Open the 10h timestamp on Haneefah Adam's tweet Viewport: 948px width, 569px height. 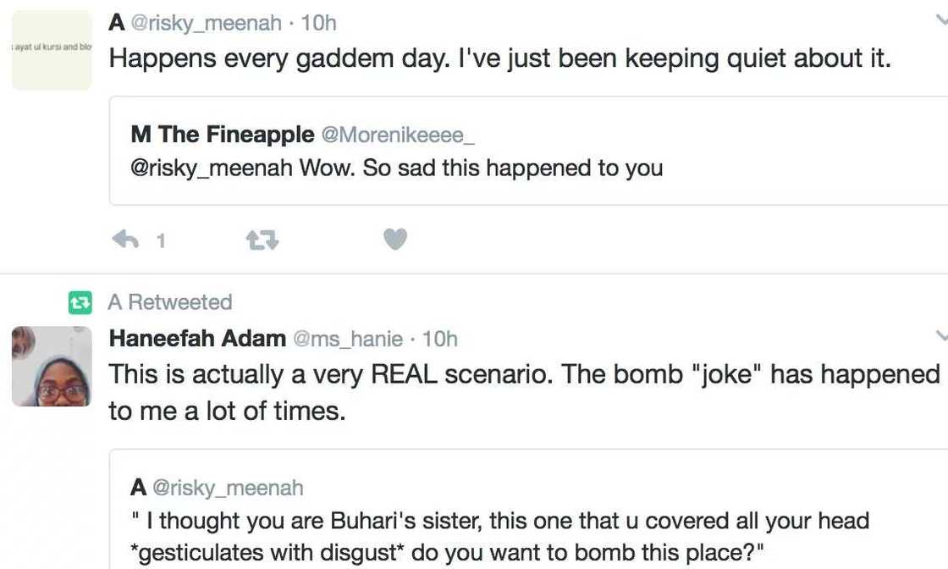pyautogui.click(x=439, y=339)
